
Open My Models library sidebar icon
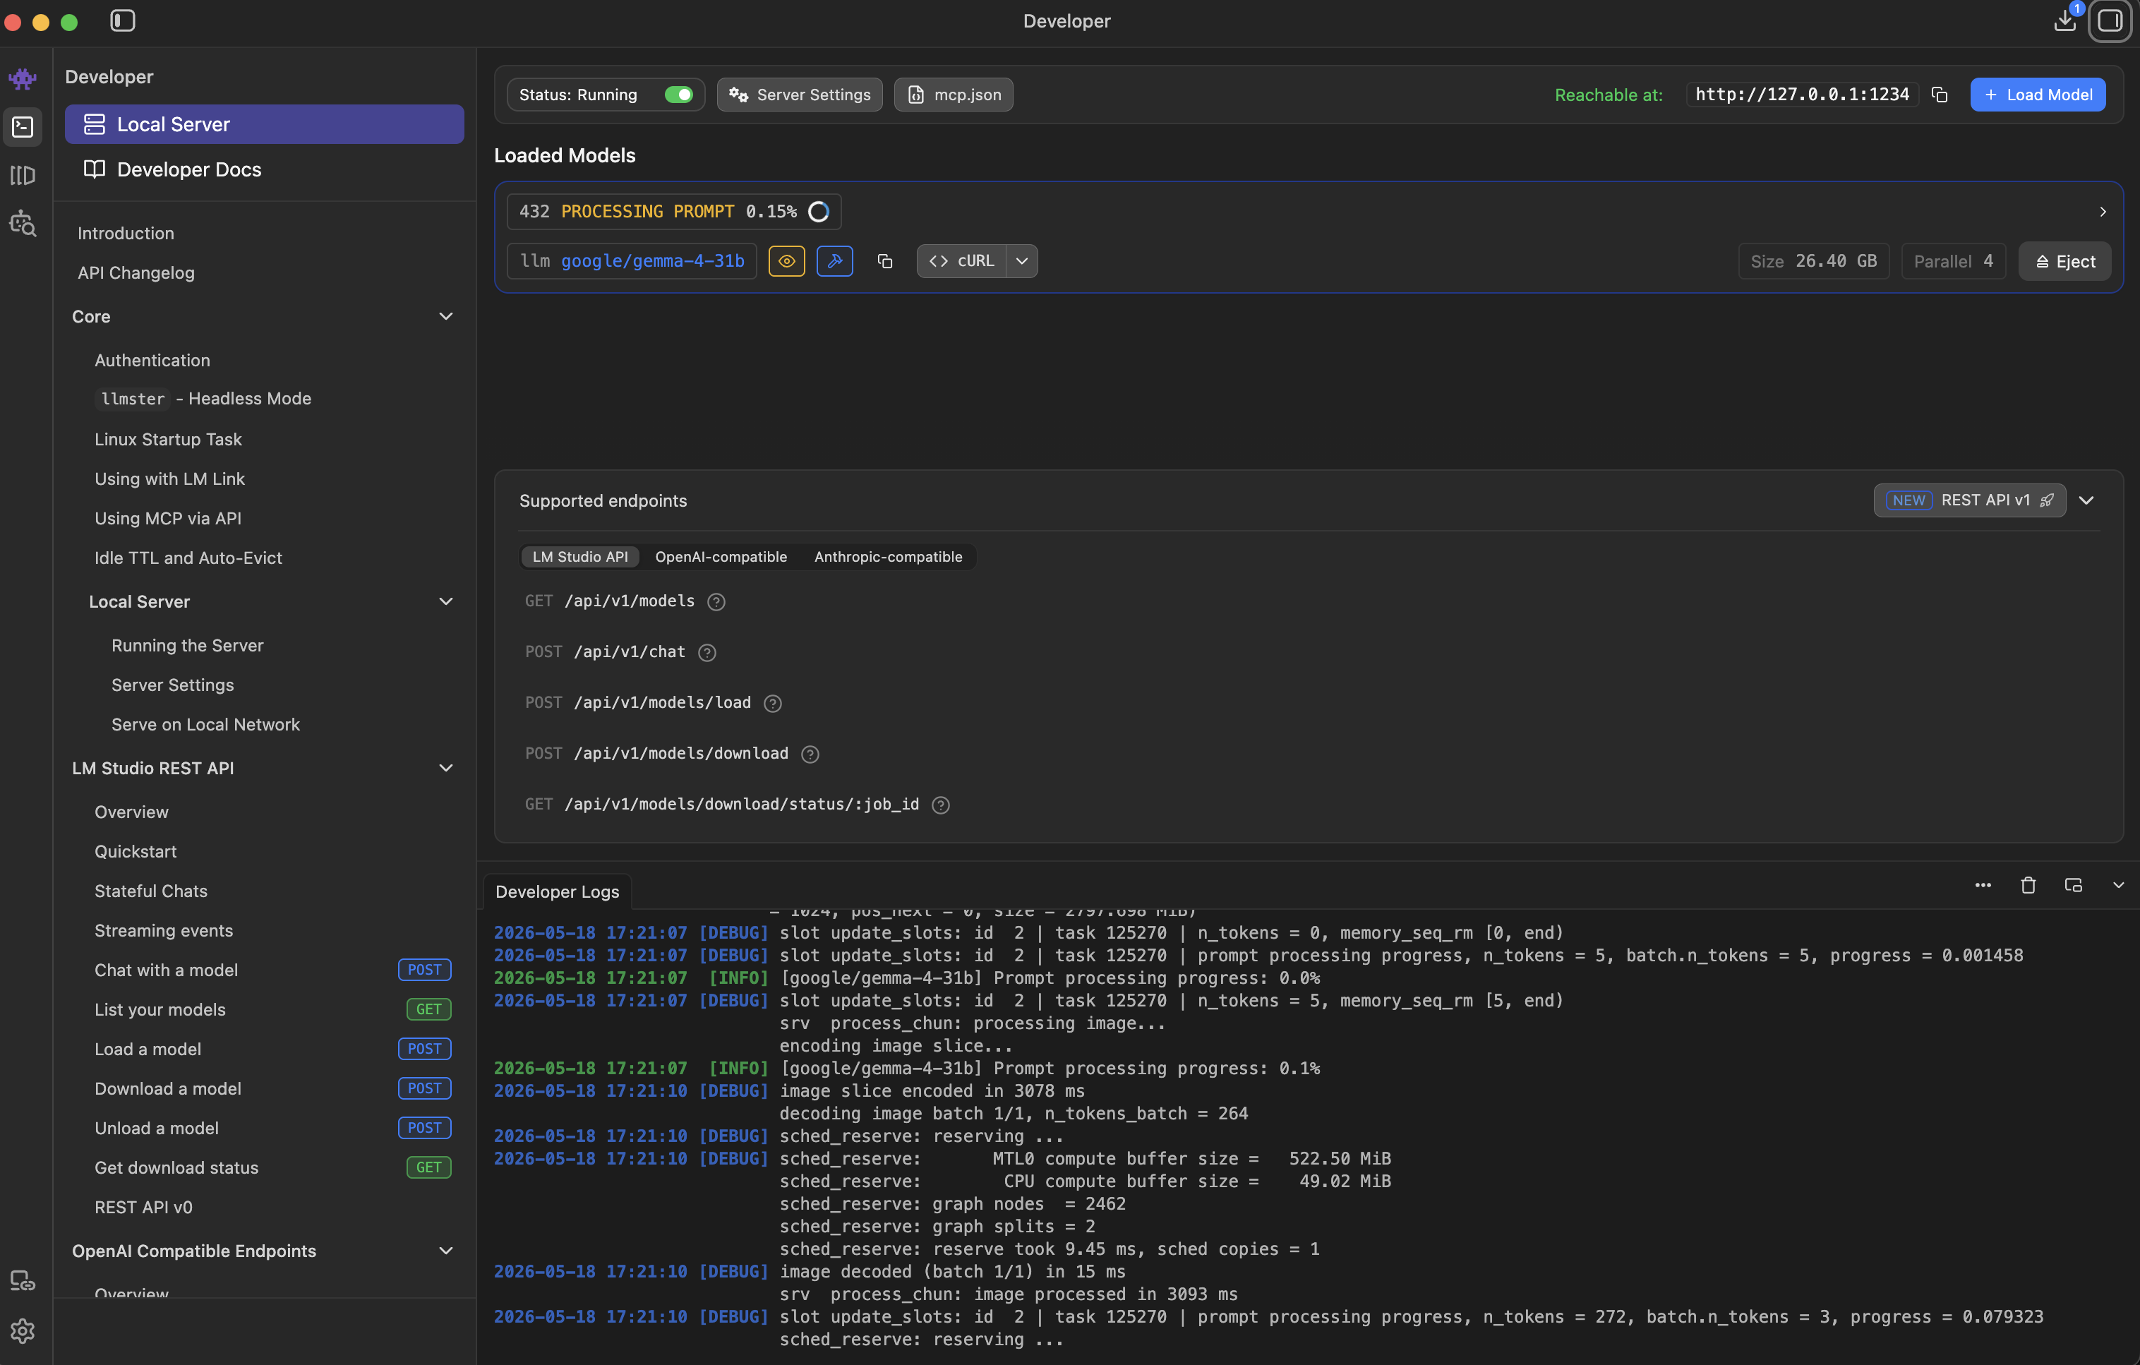click(22, 175)
